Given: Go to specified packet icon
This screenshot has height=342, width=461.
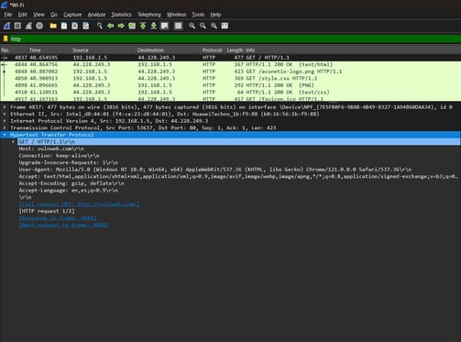Looking at the screenshot, I should tap(132, 26).
